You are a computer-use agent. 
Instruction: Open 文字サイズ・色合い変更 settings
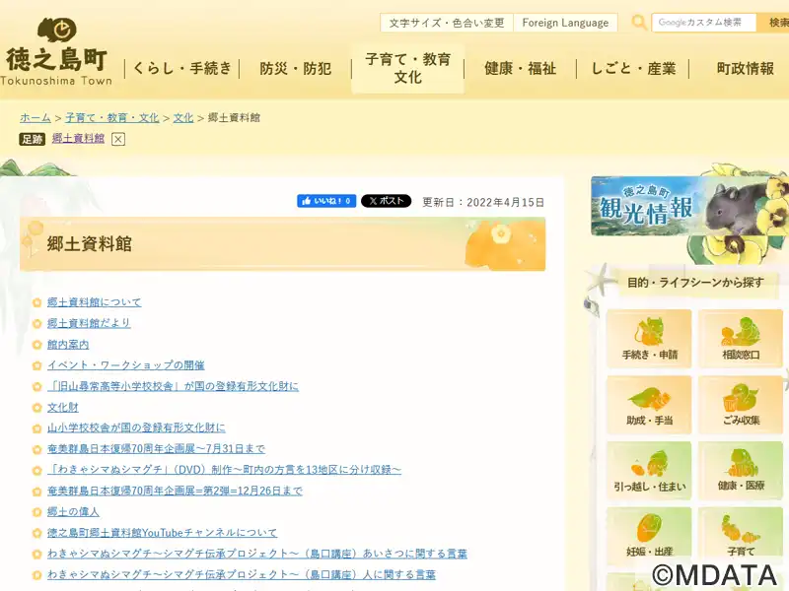446,23
